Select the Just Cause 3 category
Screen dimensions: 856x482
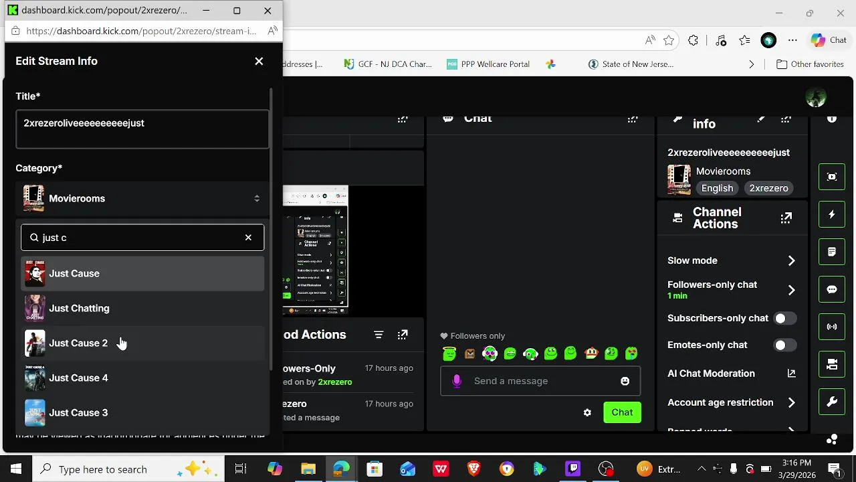142,412
